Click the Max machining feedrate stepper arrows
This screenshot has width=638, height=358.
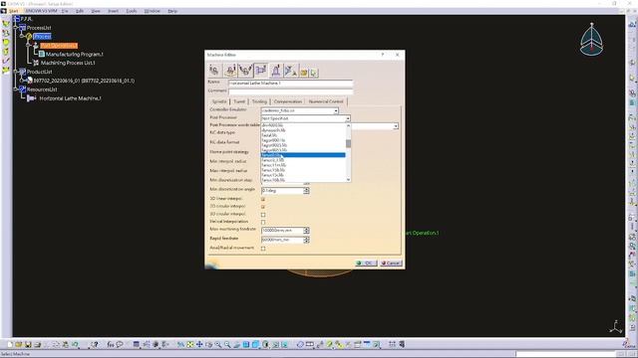tap(306, 231)
